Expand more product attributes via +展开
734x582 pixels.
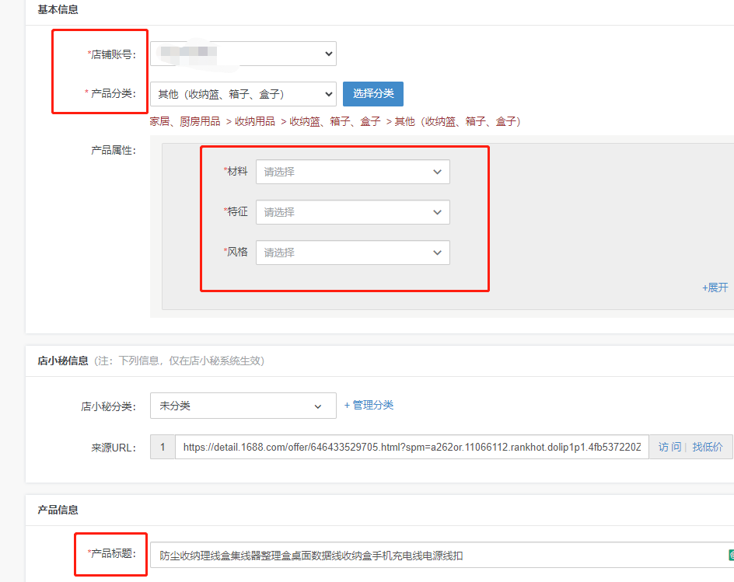(x=715, y=287)
